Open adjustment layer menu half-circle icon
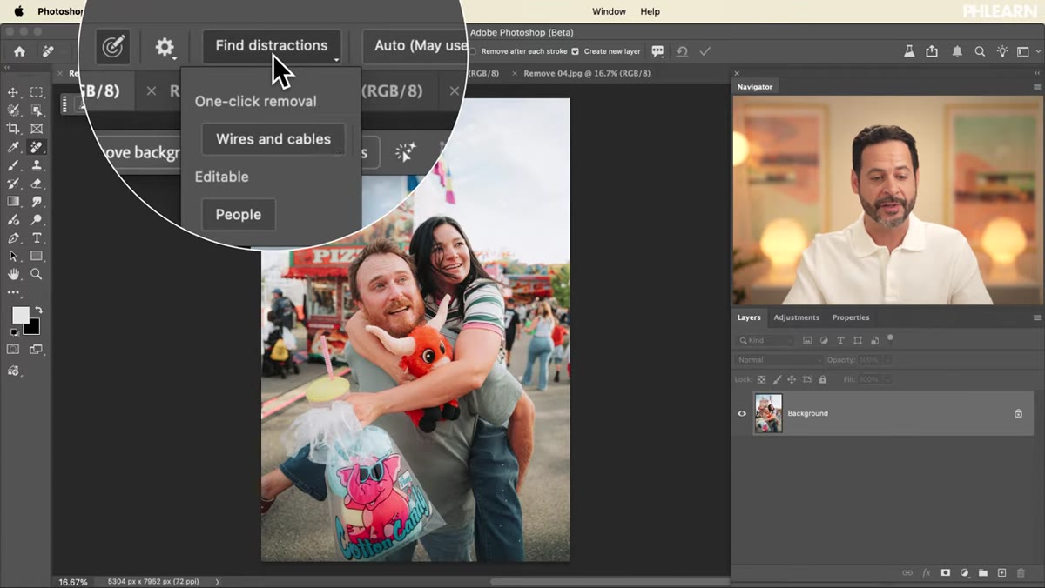Screen dimensions: 1045x588 pos(965,573)
